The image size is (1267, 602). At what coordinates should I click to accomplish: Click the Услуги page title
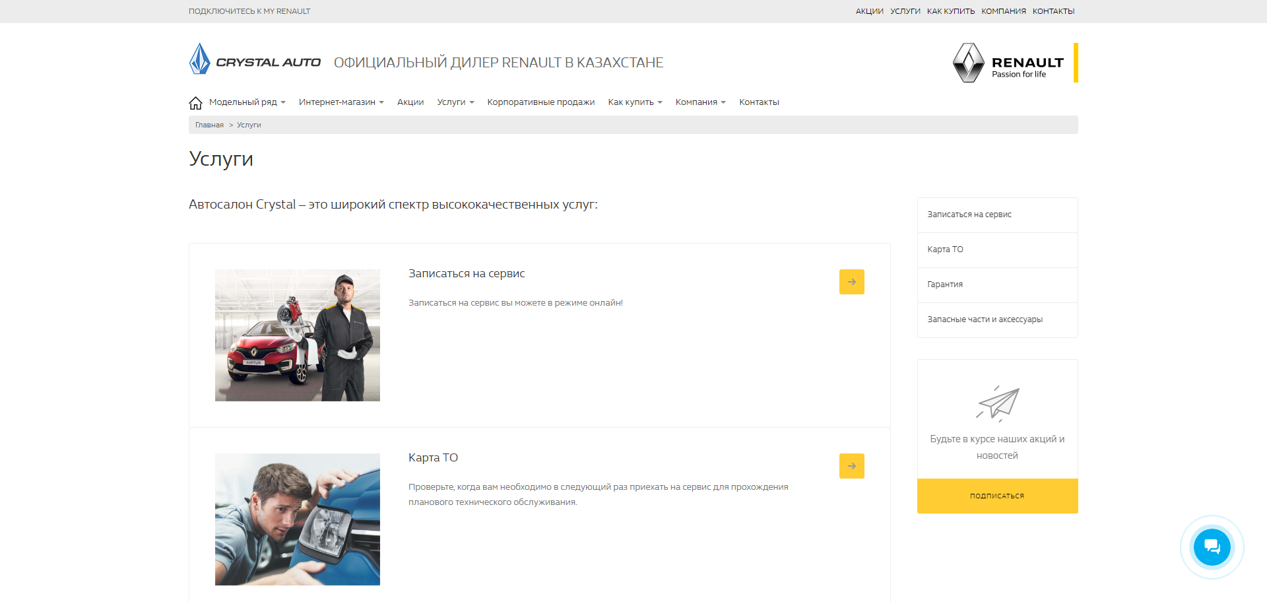[x=221, y=159]
